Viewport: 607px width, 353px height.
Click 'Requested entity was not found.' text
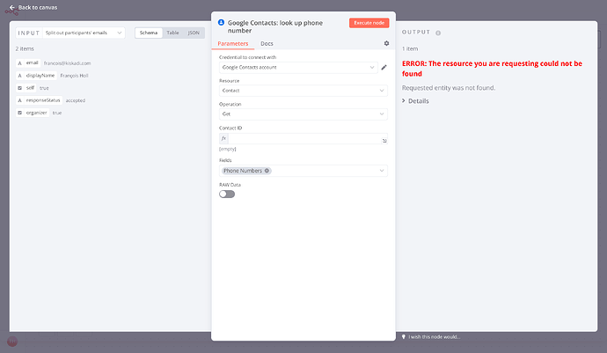pos(449,88)
